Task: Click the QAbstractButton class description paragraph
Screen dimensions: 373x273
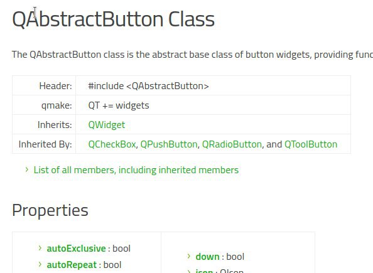Action: (x=192, y=55)
